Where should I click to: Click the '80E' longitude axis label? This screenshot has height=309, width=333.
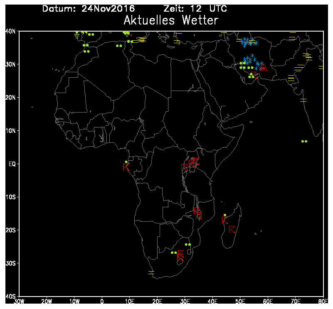pos(323,302)
